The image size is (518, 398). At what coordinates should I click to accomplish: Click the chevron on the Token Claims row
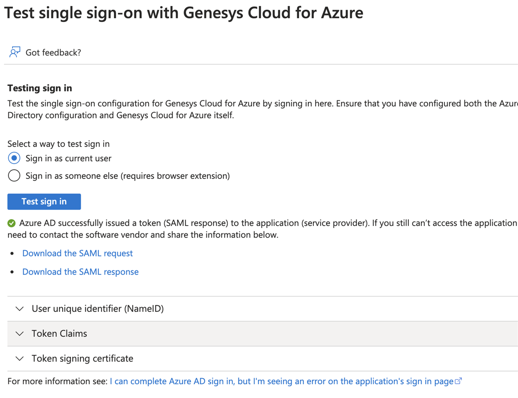point(19,333)
